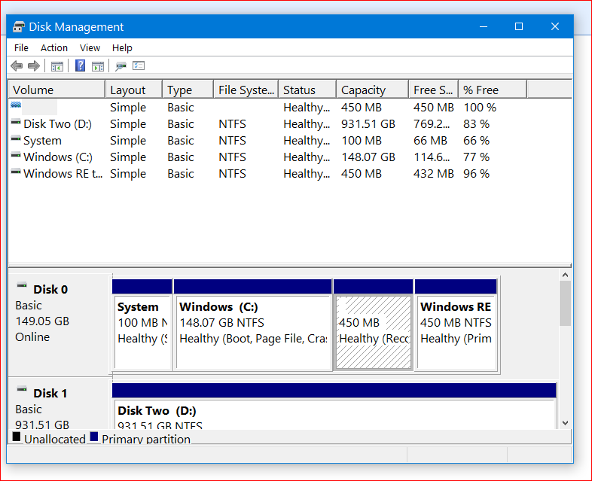Sort by the % Free column header

click(x=493, y=90)
